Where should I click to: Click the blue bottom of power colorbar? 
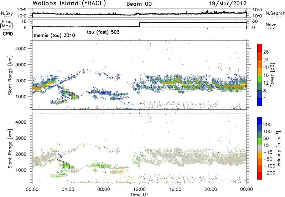pos(260,102)
